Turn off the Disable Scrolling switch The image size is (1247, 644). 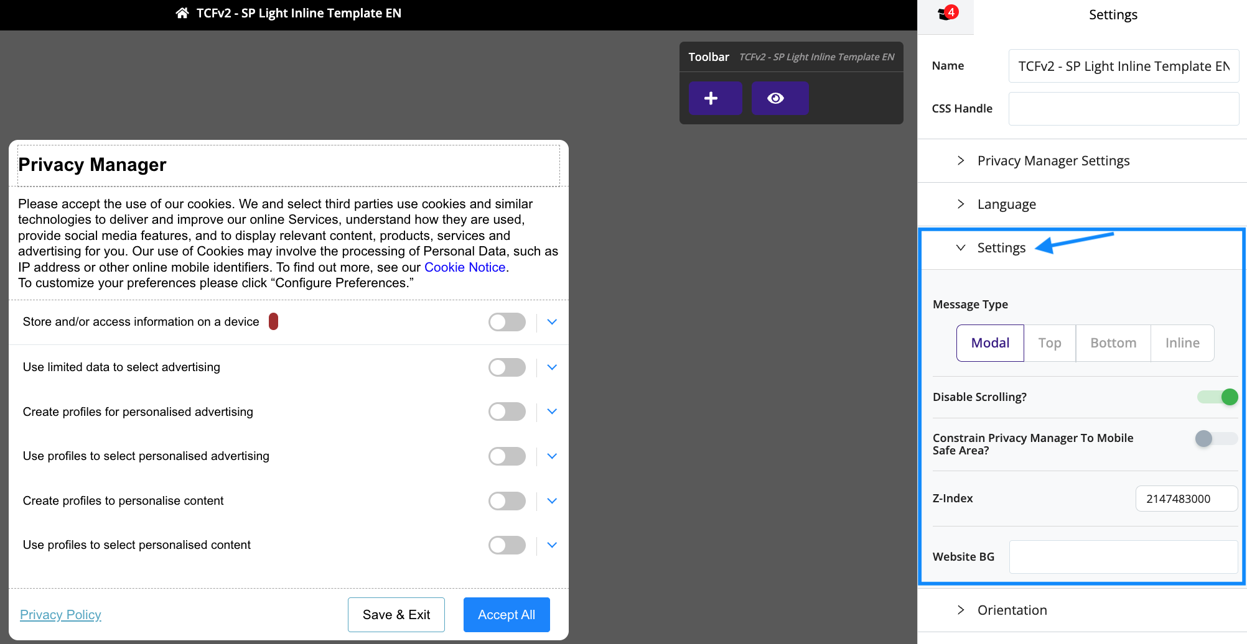pyautogui.click(x=1217, y=397)
